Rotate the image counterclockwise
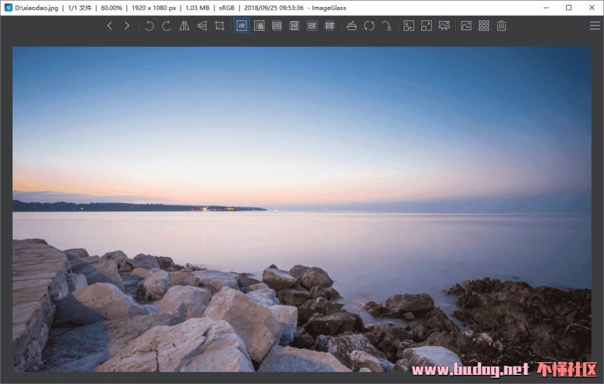This screenshot has width=604, height=384. tap(149, 26)
